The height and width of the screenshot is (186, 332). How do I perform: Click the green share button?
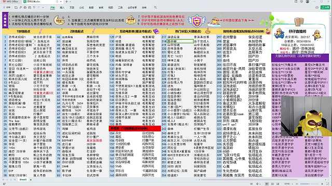pos(325,7)
